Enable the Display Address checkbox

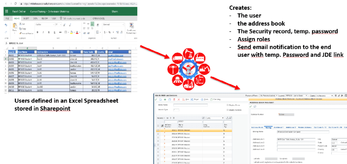pyautogui.click(x=227, y=110)
